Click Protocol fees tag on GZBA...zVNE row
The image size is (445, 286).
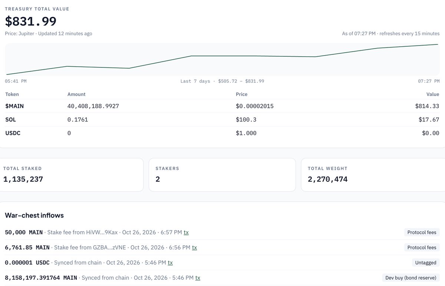coord(422,247)
